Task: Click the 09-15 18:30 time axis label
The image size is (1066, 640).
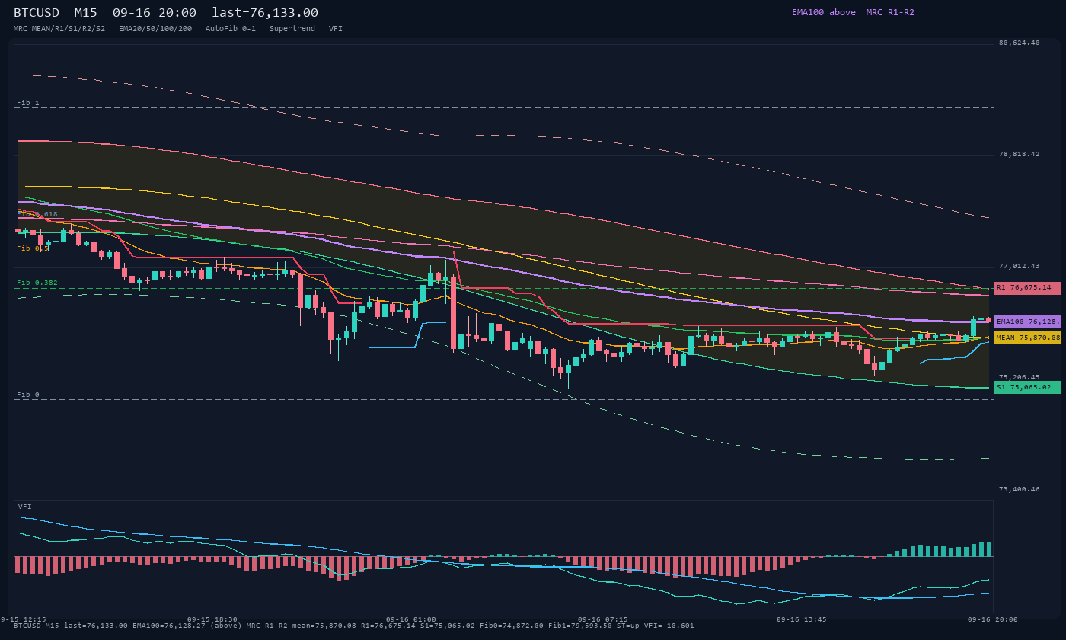Action: [212, 619]
